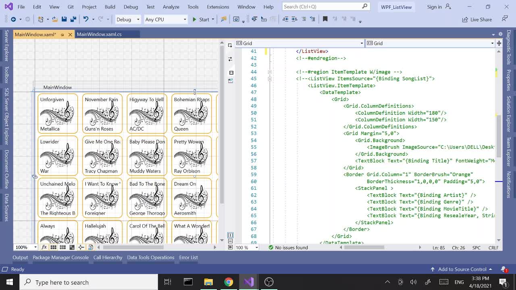Undo the last action
Viewport: 516px width, 290px height.
point(85,19)
